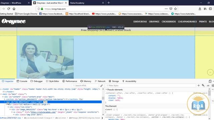Image resolution: width=214 pixels, height=120 pixels.
Task: Switch to Storage devtools tab
Action: point(114,81)
